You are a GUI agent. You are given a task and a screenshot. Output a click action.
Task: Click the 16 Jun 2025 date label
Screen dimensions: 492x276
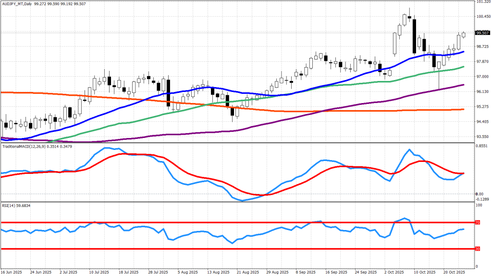click(12, 272)
